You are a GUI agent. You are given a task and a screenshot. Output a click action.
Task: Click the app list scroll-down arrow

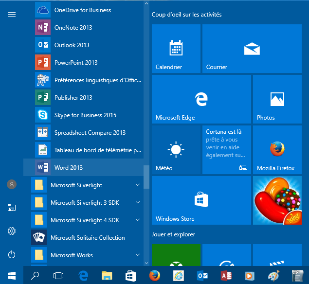tap(146, 263)
